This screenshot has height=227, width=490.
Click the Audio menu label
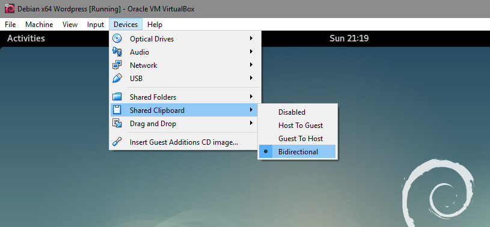point(139,52)
